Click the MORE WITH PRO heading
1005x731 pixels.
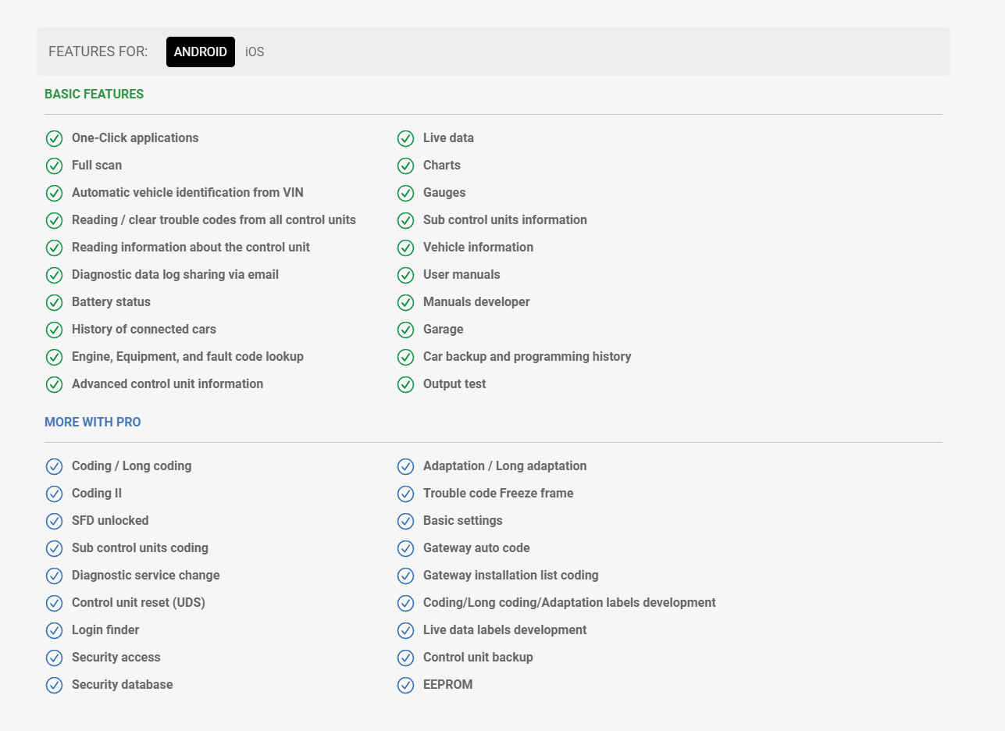coord(92,422)
